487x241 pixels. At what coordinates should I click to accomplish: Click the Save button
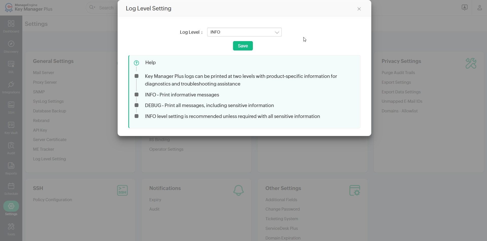click(x=243, y=46)
